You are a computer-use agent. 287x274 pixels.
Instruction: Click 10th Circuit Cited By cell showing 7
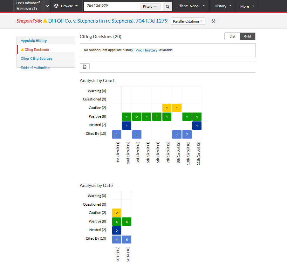tap(187, 134)
